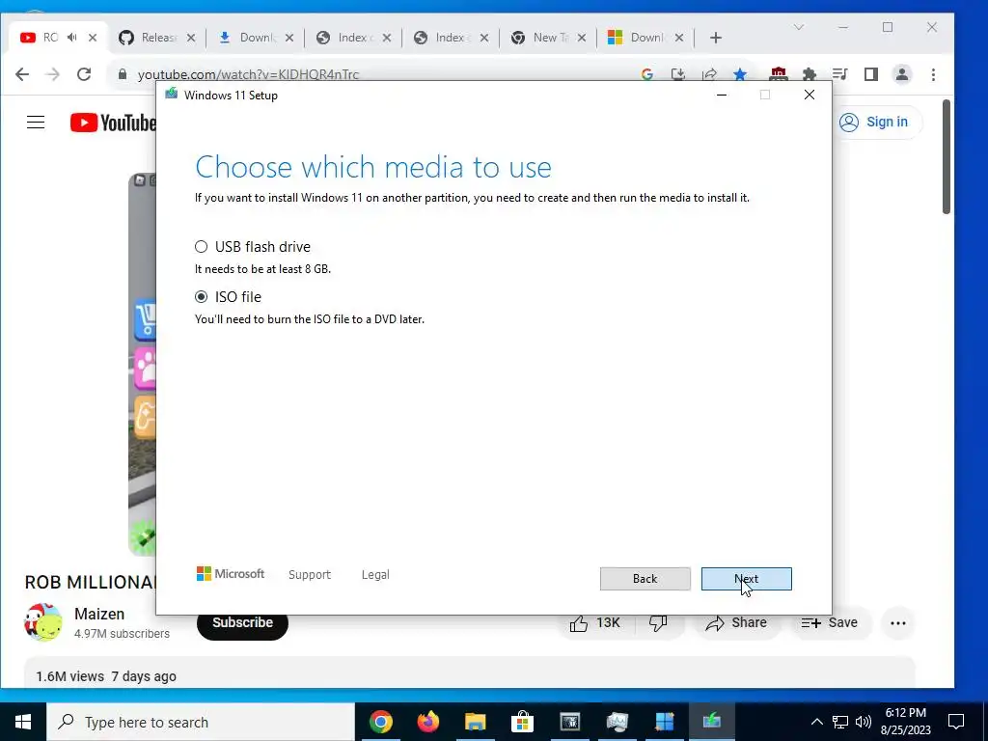Open Firefox from the taskbar
Image resolution: width=988 pixels, height=741 pixels.
tap(427, 722)
